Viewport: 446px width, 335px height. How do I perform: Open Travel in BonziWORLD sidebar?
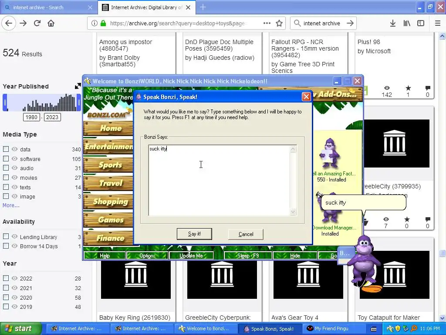click(x=108, y=183)
